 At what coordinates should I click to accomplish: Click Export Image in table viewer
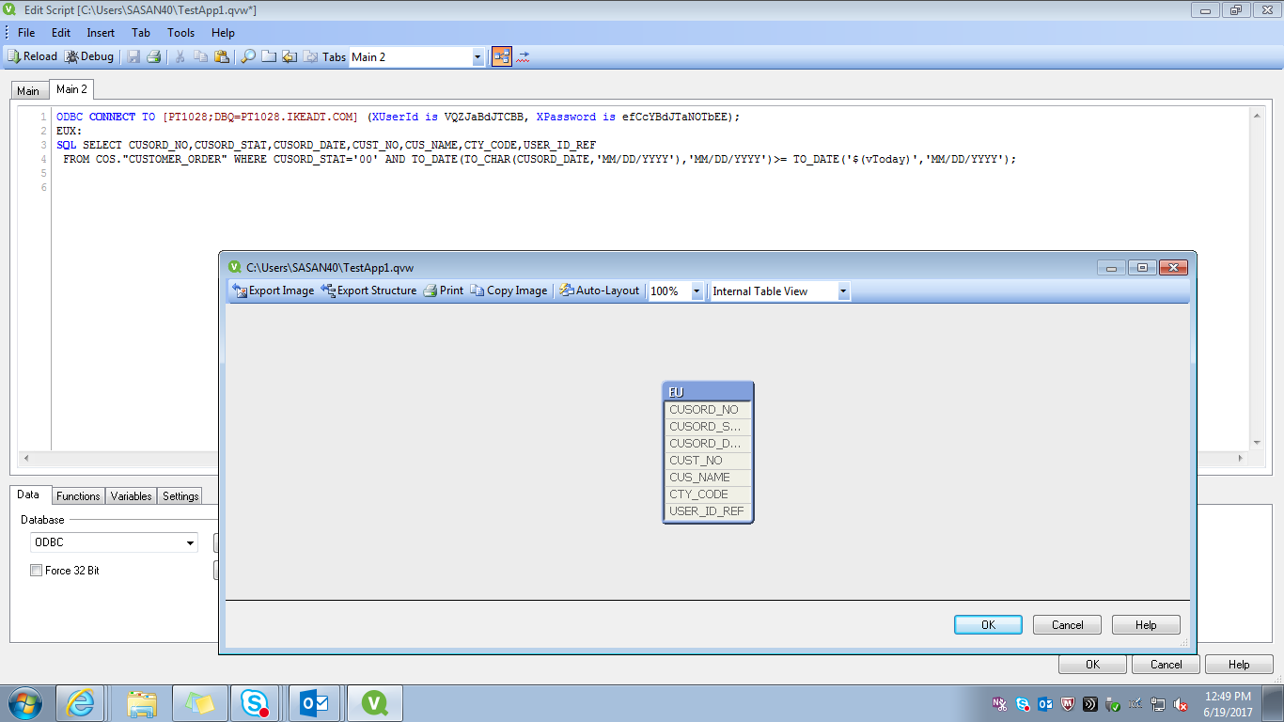pyautogui.click(x=274, y=290)
